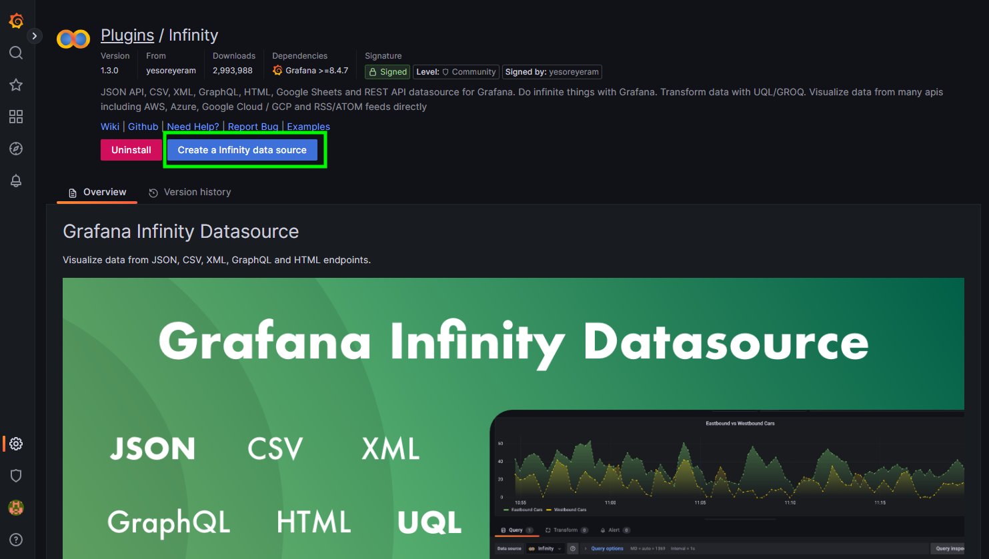Open Help question mark icon
The width and height of the screenshot is (989, 559).
point(16,540)
